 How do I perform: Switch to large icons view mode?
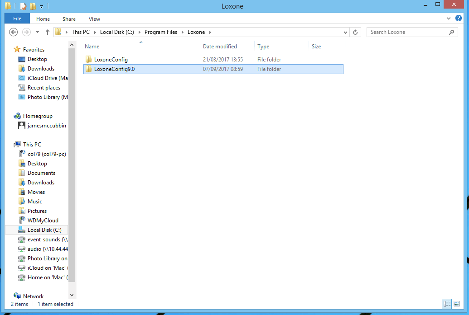pos(457,304)
